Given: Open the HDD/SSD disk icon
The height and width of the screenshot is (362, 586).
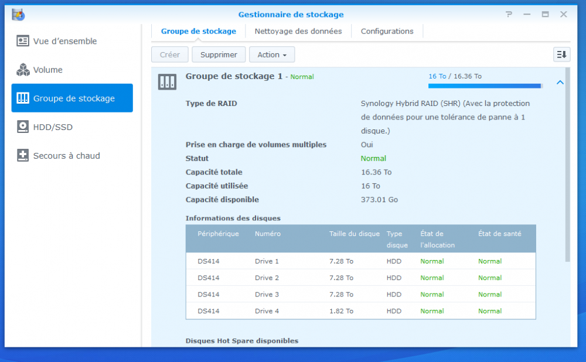Looking at the screenshot, I should point(23,127).
